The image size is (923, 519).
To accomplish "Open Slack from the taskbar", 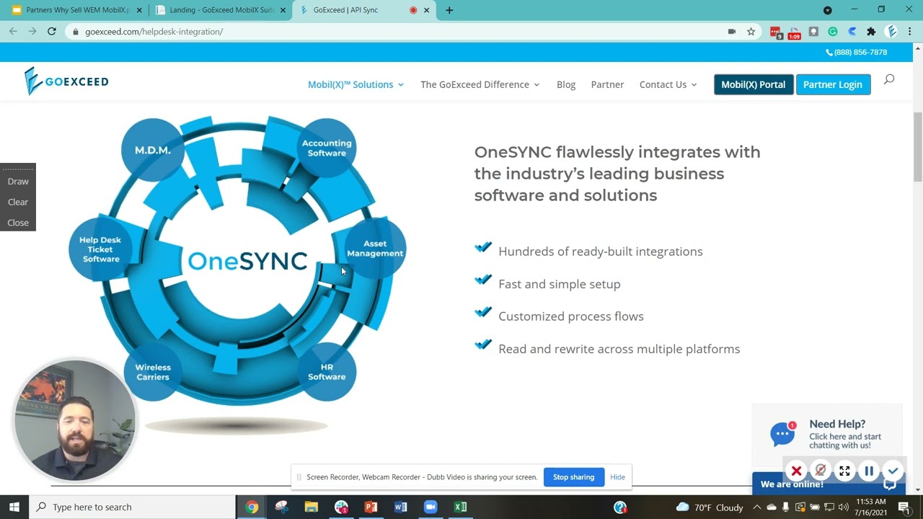I will click(x=341, y=507).
